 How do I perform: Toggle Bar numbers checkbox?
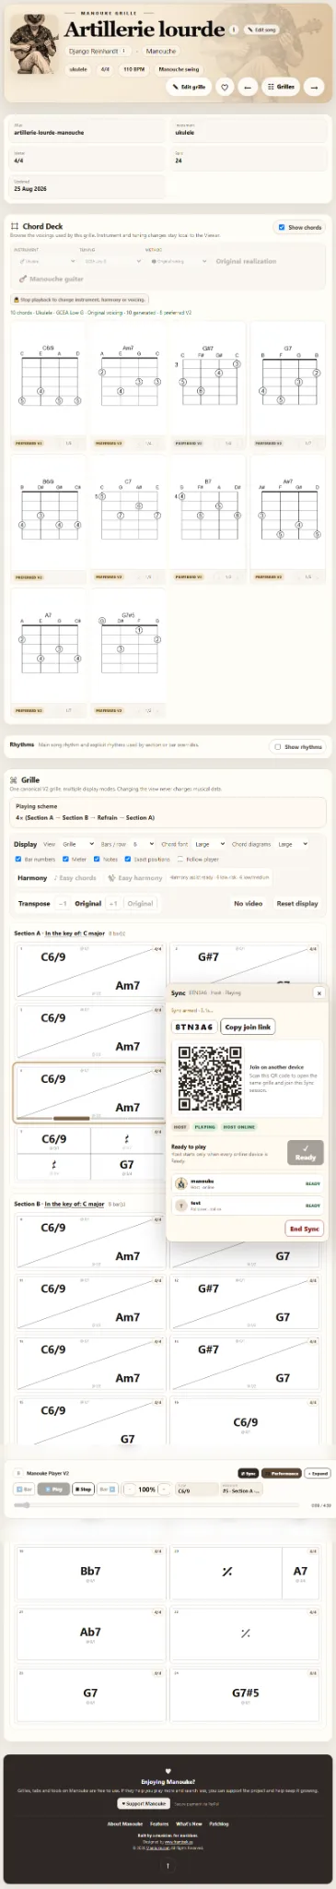[x=18, y=859]
